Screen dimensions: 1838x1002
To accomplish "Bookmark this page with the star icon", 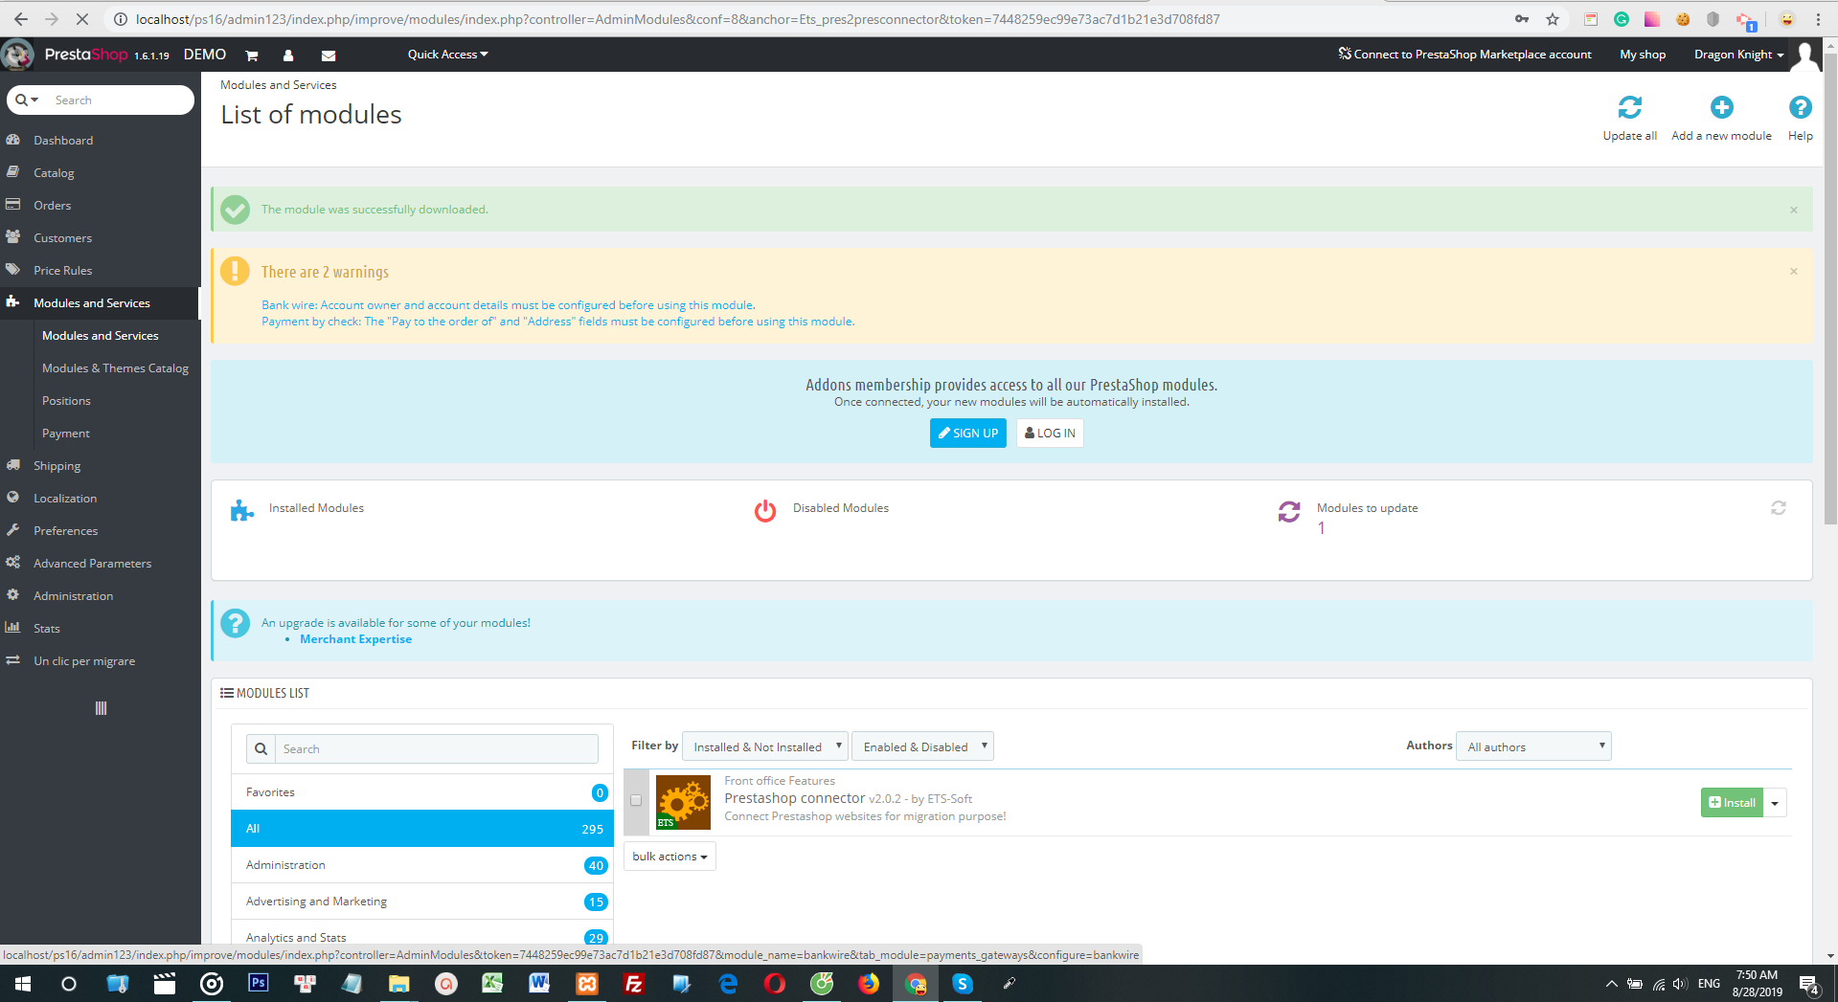I will 1553,19.
